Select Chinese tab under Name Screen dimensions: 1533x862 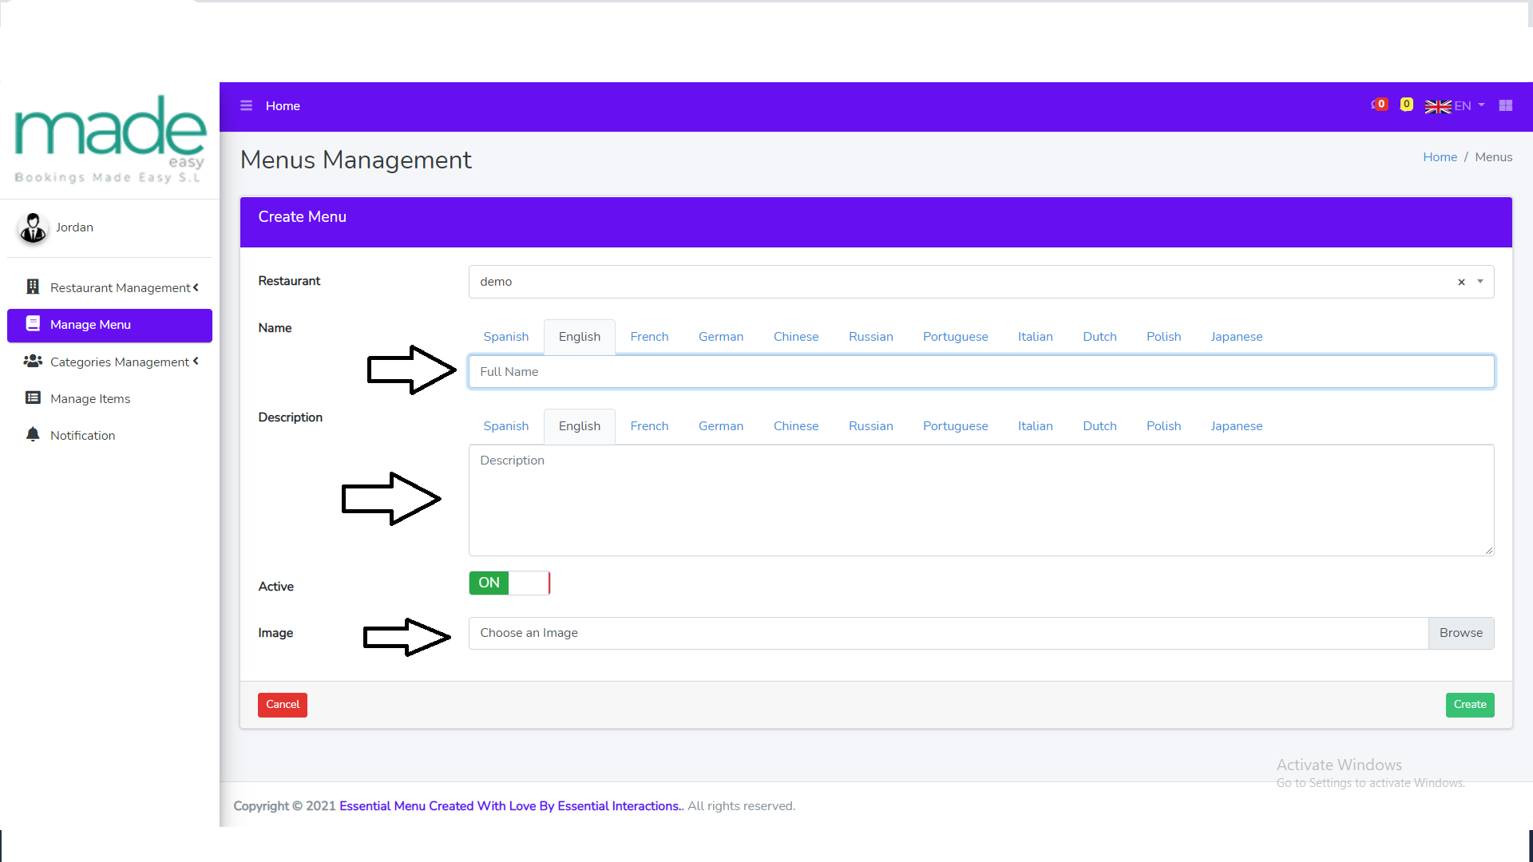796,337
